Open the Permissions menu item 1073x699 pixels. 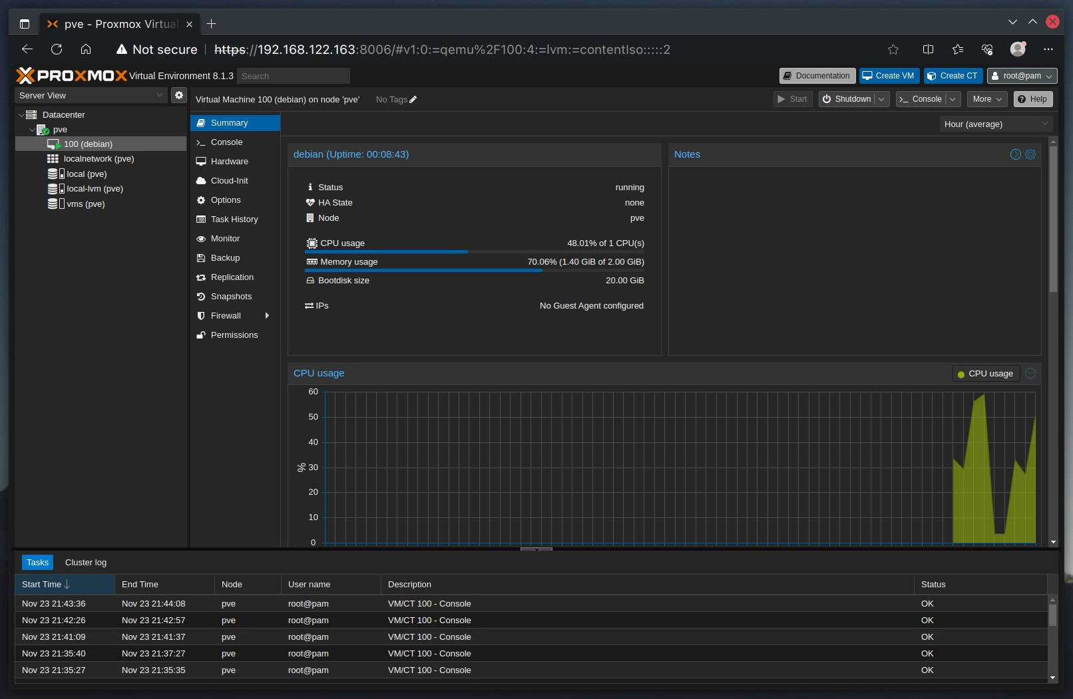point(235,335)
